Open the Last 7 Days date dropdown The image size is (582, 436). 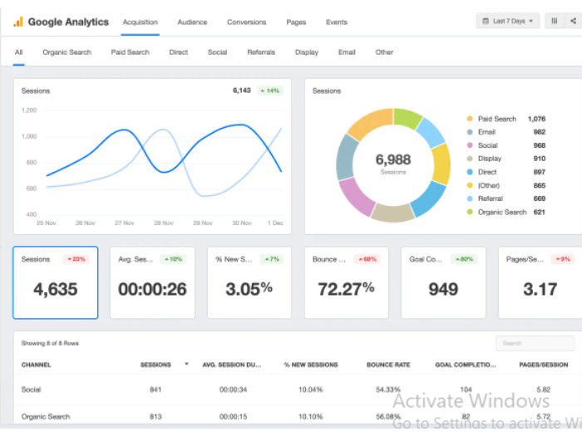(507, 21)
